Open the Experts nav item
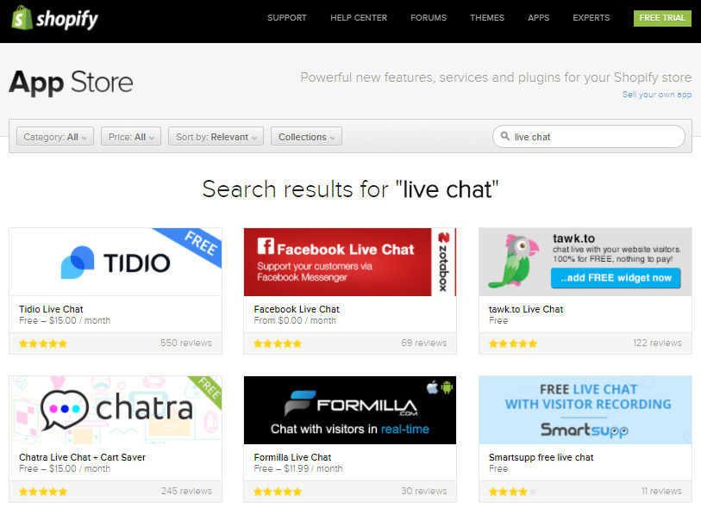The width and height of the screenshot is (701, 514). tap(591, 18)
